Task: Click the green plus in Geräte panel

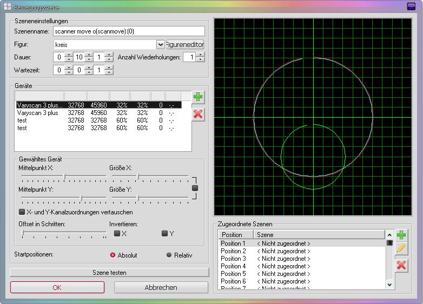Action: point(199,97)
